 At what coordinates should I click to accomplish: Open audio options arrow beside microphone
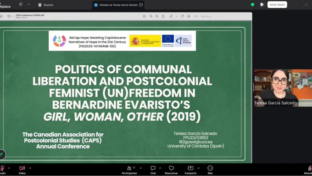(9, 168)
